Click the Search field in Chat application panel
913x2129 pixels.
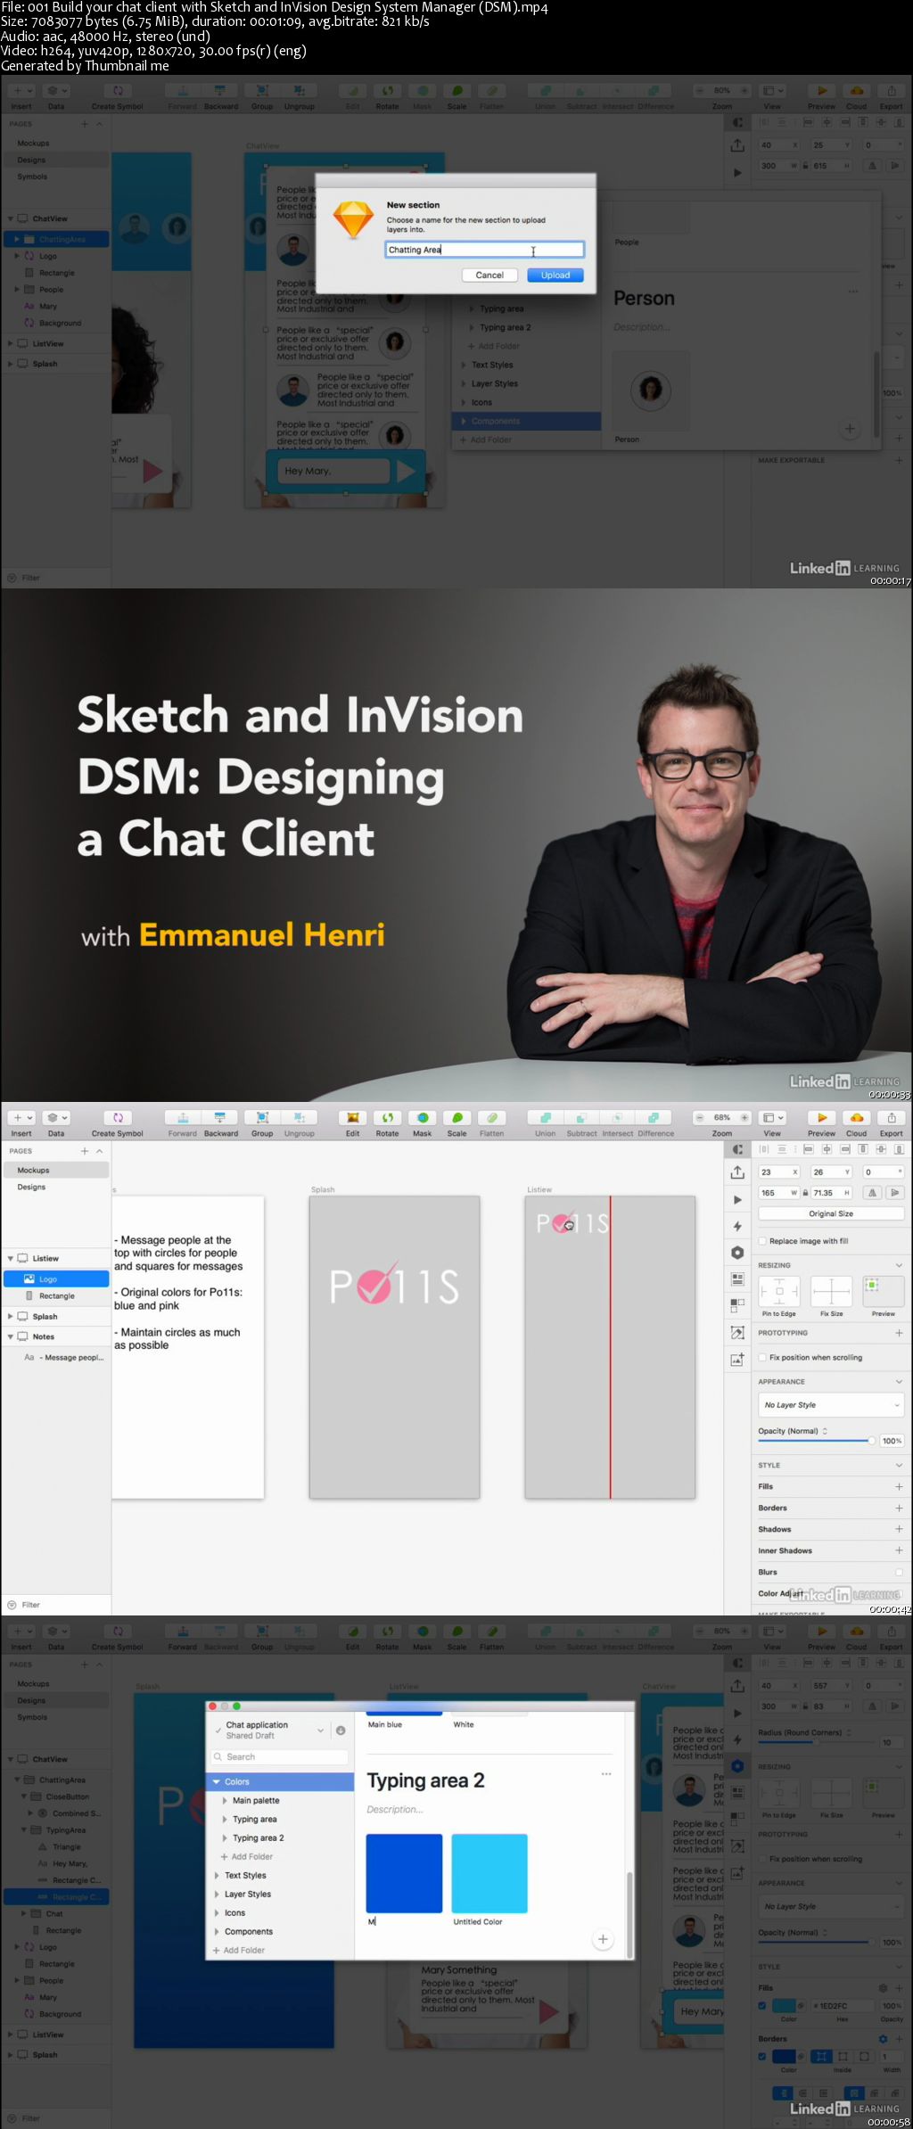(279, 1756)
